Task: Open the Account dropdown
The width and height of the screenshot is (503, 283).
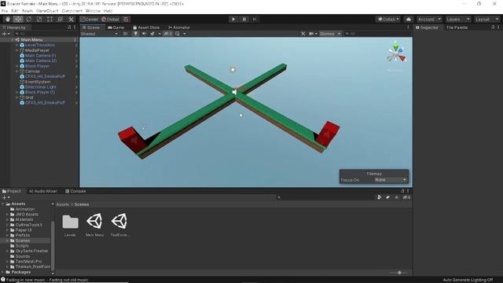Action: tap(429, 19)
